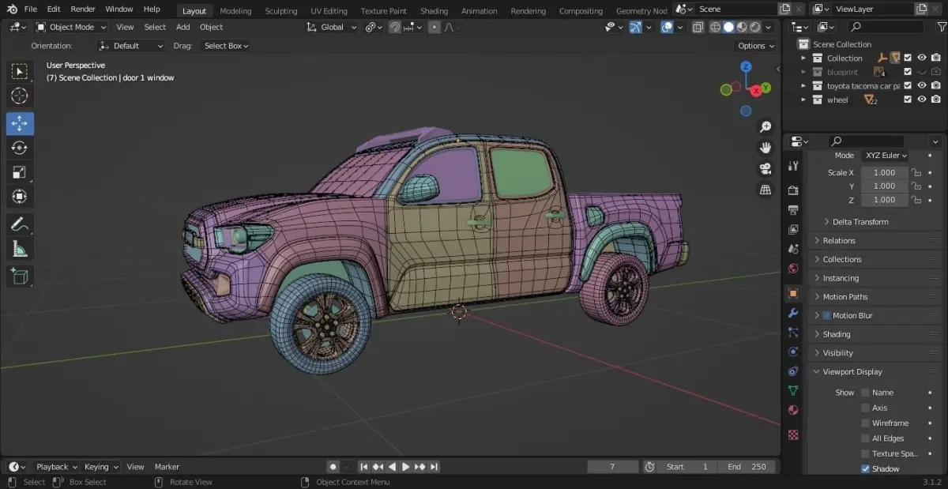Activate the Rotate tool
This screenshot has width=948, height=489.
20,148
